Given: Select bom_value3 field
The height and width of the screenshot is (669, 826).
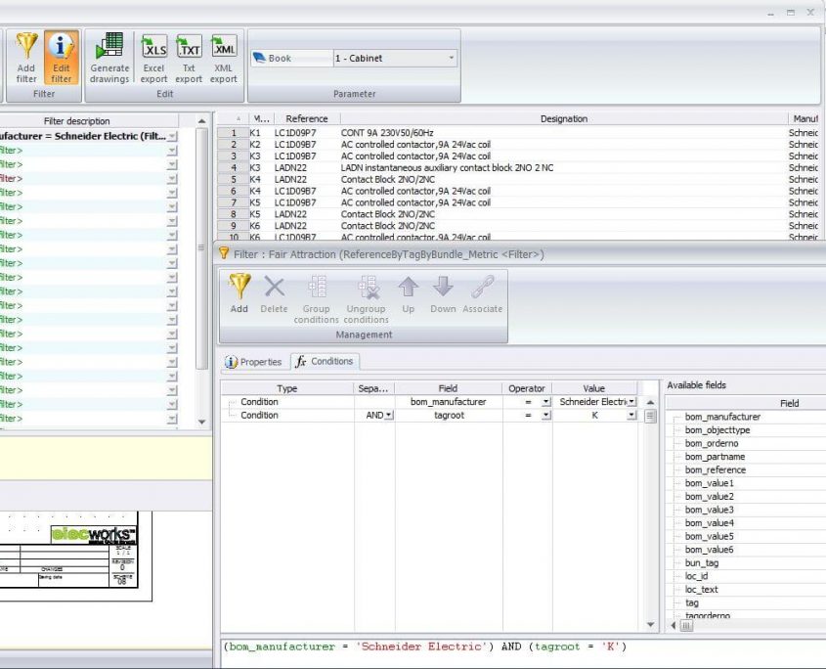Looking at the screenshot, I should (x=709, y=510).
